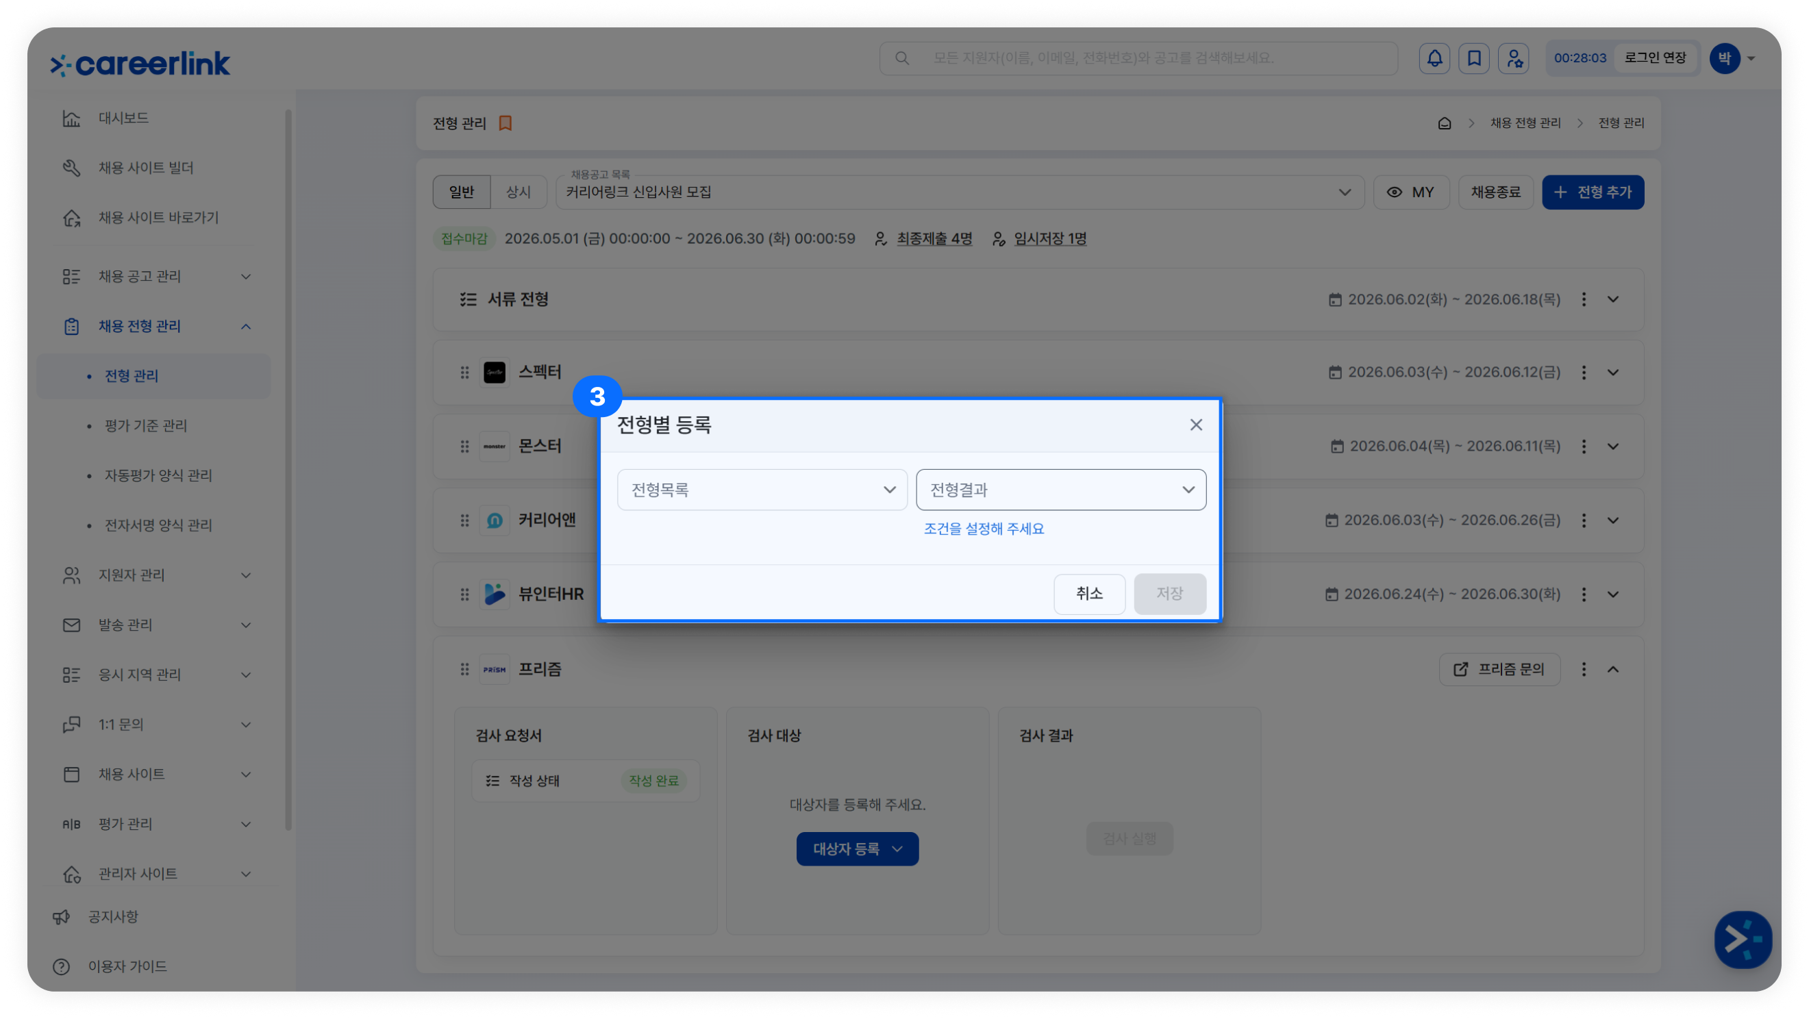Click the user star icon in header

1513,58
